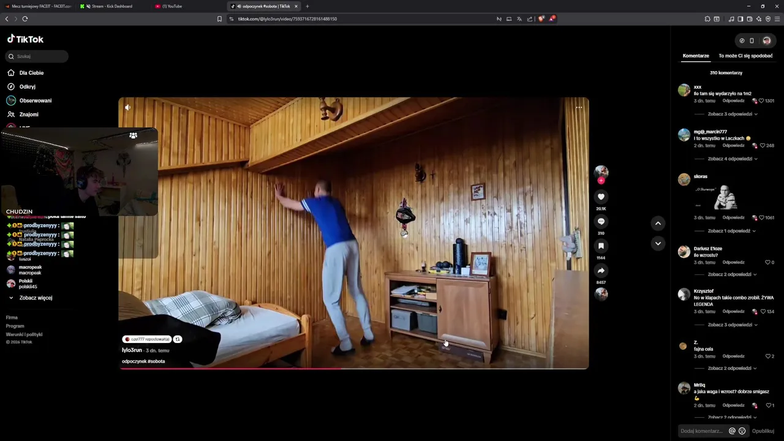The height and width of the screenshot is (441, 784).
Task: Switch to FACEIT browser tab
Action: pyautogui.click(x=38, y=6)
